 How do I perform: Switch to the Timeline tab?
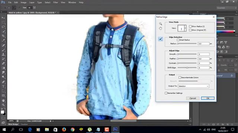pos(24,125)
